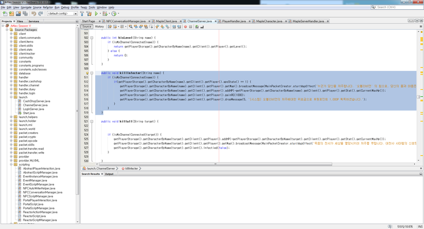424x229 pixels.
Task: Switch editor to History view
Action: [x=99, y=26]
